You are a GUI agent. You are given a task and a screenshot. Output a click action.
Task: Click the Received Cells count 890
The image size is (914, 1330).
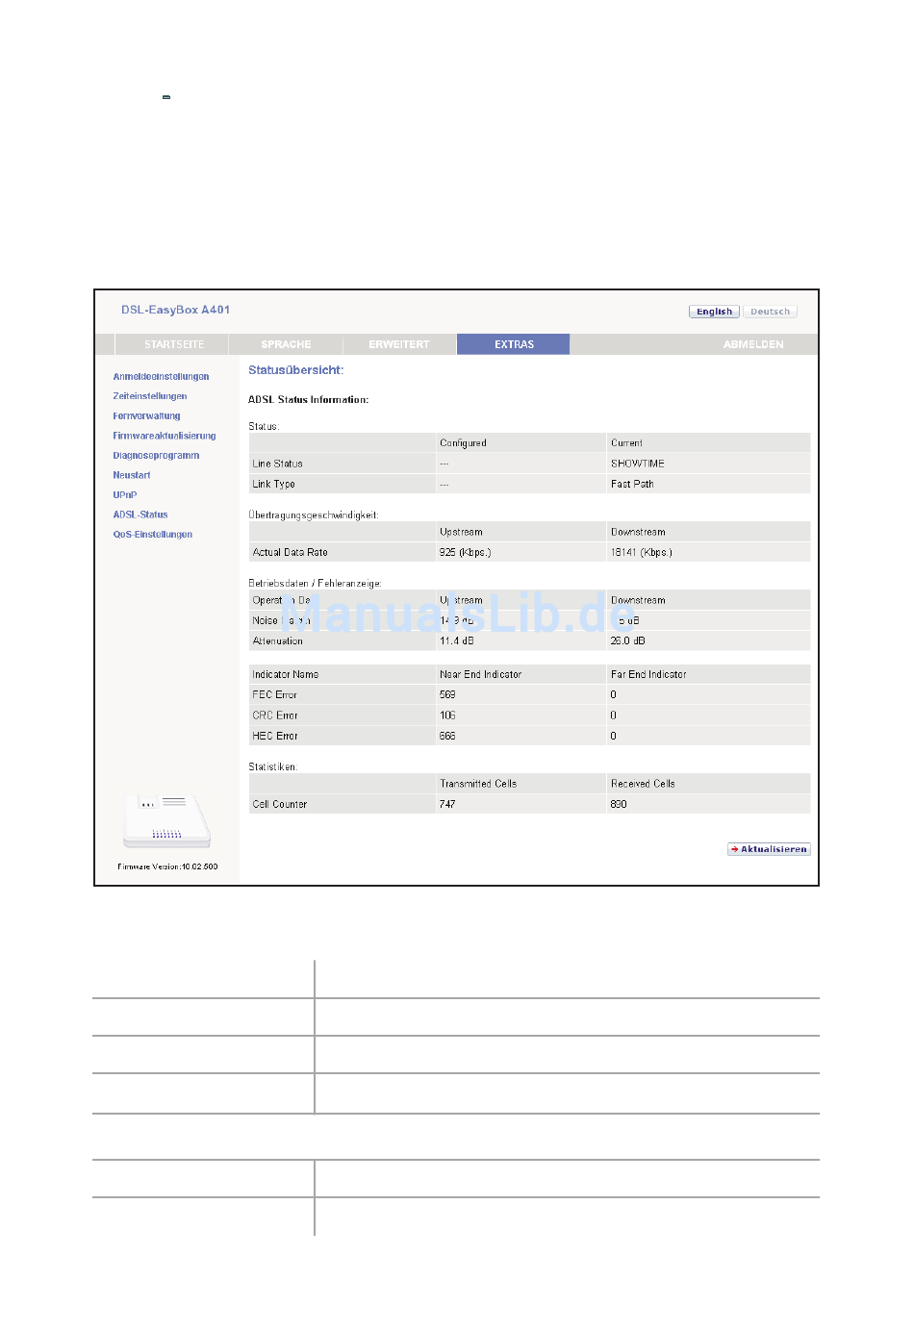(619, 804)
